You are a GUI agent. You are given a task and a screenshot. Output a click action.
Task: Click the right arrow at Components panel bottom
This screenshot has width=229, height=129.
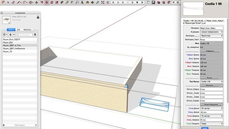coord(36,125)
